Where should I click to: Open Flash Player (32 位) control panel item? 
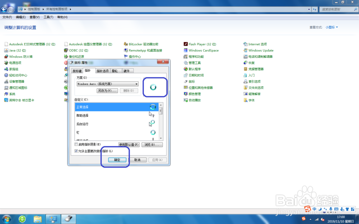(x=200, y=44)
